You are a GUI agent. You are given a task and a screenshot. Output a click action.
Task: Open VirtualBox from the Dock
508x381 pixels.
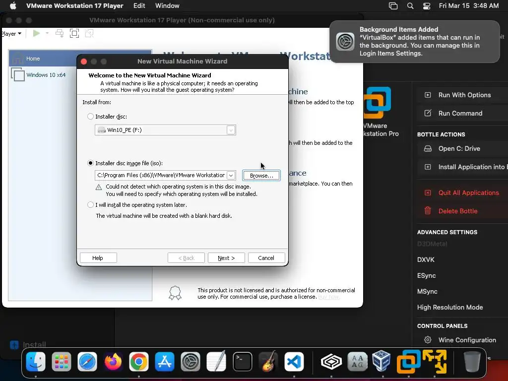point(381,361)
